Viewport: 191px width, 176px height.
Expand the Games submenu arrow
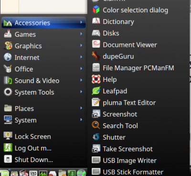click(81, 34)
